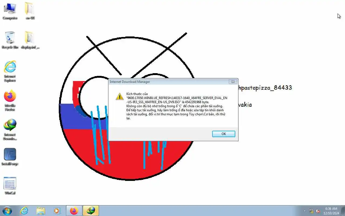
Task: Select the display.inf folder icon
Action: coord(30,40)
